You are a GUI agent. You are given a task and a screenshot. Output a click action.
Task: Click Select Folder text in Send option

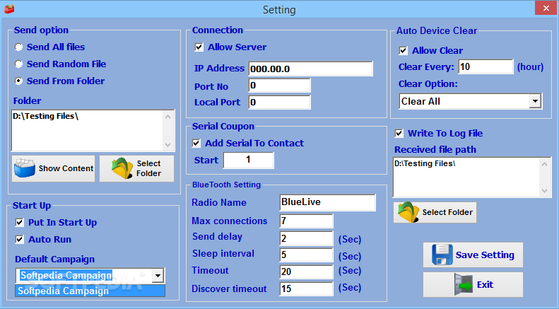(x=148, y=168)
